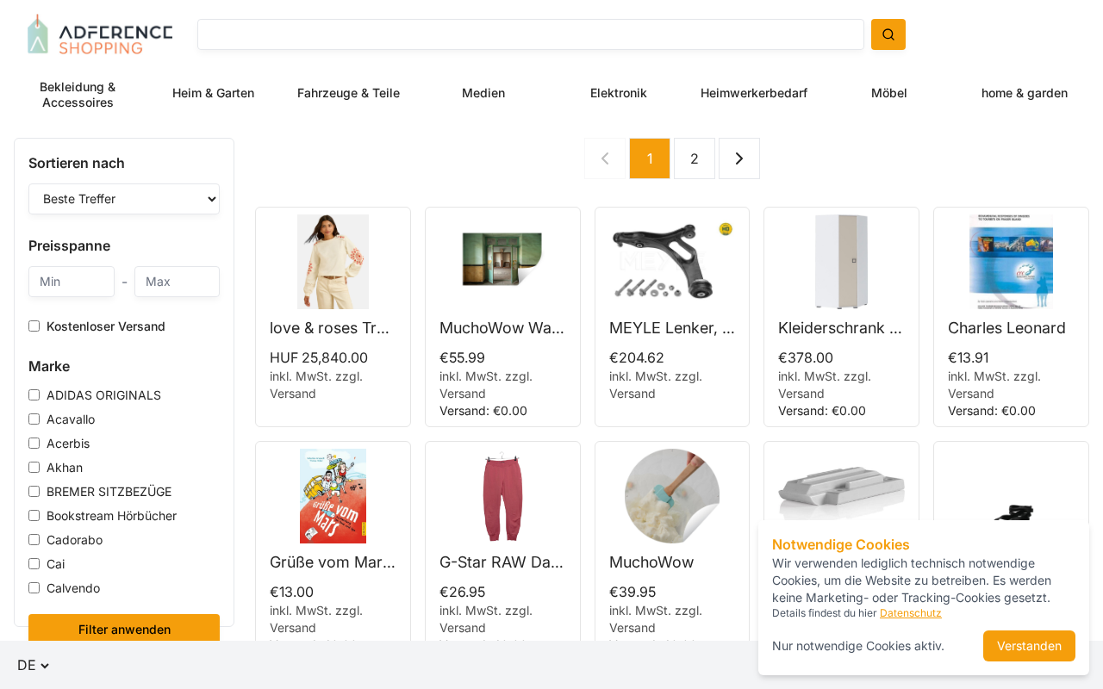
Task: Dismiss cookies with the Verstanden button
Action: coord(1028,646)
